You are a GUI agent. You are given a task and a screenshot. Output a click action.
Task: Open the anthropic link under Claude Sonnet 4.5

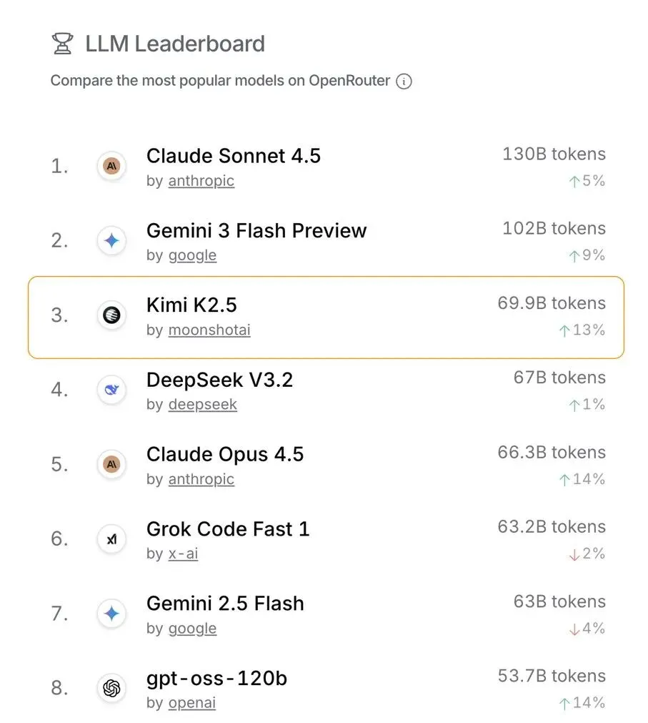[201, 181]
